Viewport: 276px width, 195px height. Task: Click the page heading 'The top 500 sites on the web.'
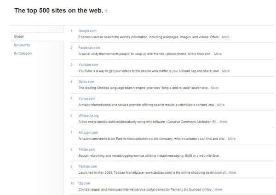tap(59, 11)
